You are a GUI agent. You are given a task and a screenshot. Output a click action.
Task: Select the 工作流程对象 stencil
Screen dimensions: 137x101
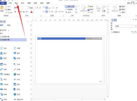(5, 36)
